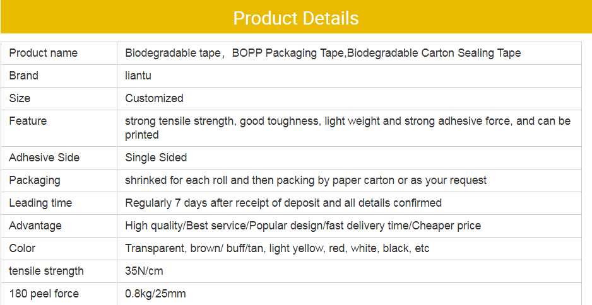The image size is (592, 305).
Task: Click the Single Sided value
Action: click(x=156, y=158)
